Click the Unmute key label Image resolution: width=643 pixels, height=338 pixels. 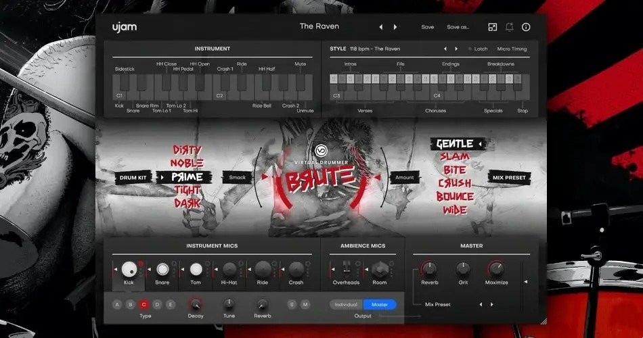[305, 111]
